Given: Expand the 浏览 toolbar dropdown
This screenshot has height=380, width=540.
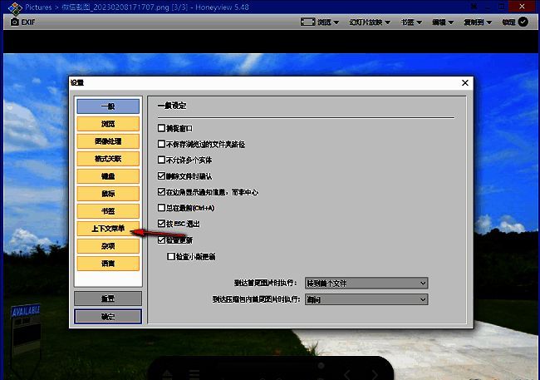Looking at the screenshot, I should coord(328,22).
